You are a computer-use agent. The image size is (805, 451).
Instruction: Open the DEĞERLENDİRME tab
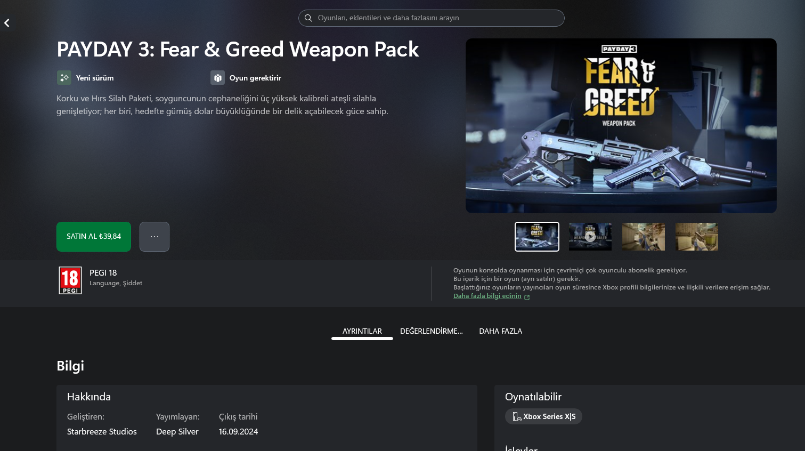click(x=432, y=331)
